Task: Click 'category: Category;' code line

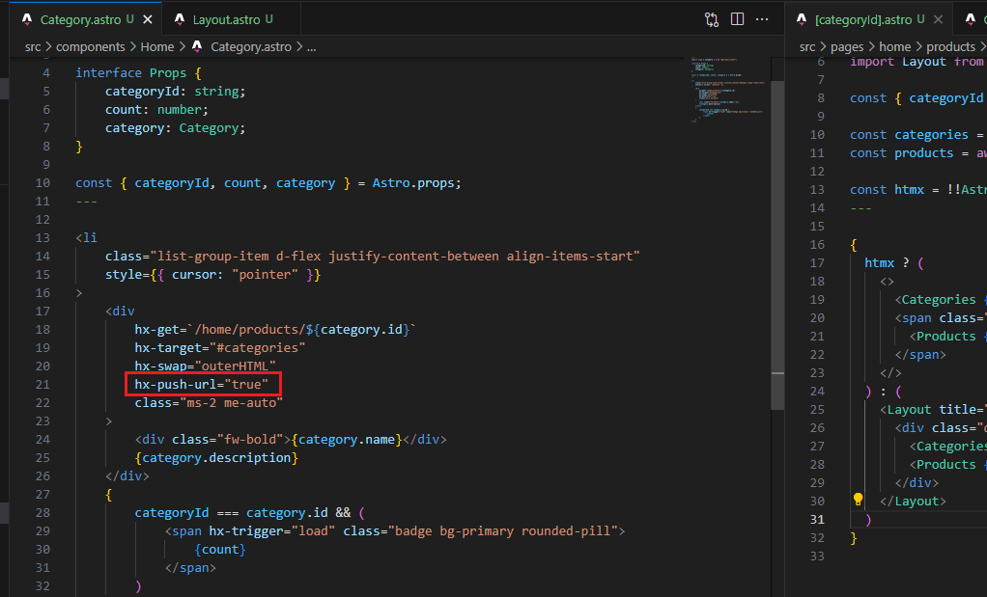Action: click(176, 127)
